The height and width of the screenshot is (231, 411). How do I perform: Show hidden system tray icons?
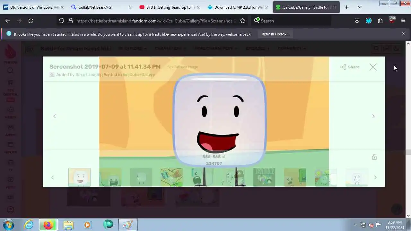(355, 225)
